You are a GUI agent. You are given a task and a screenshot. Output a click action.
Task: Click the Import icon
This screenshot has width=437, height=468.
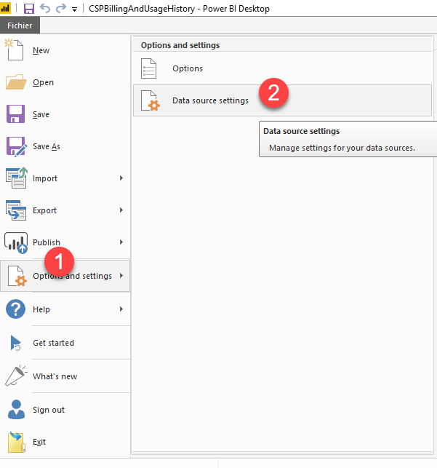click(x=17, y=178)
